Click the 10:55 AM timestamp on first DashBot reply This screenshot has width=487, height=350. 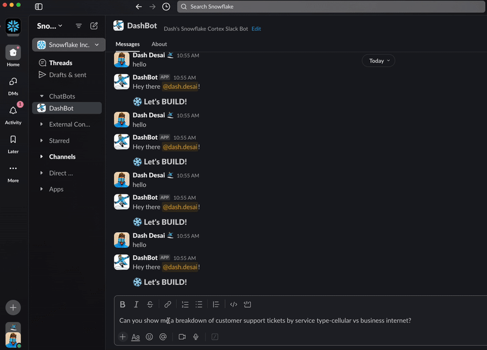(x=184, y=78)
